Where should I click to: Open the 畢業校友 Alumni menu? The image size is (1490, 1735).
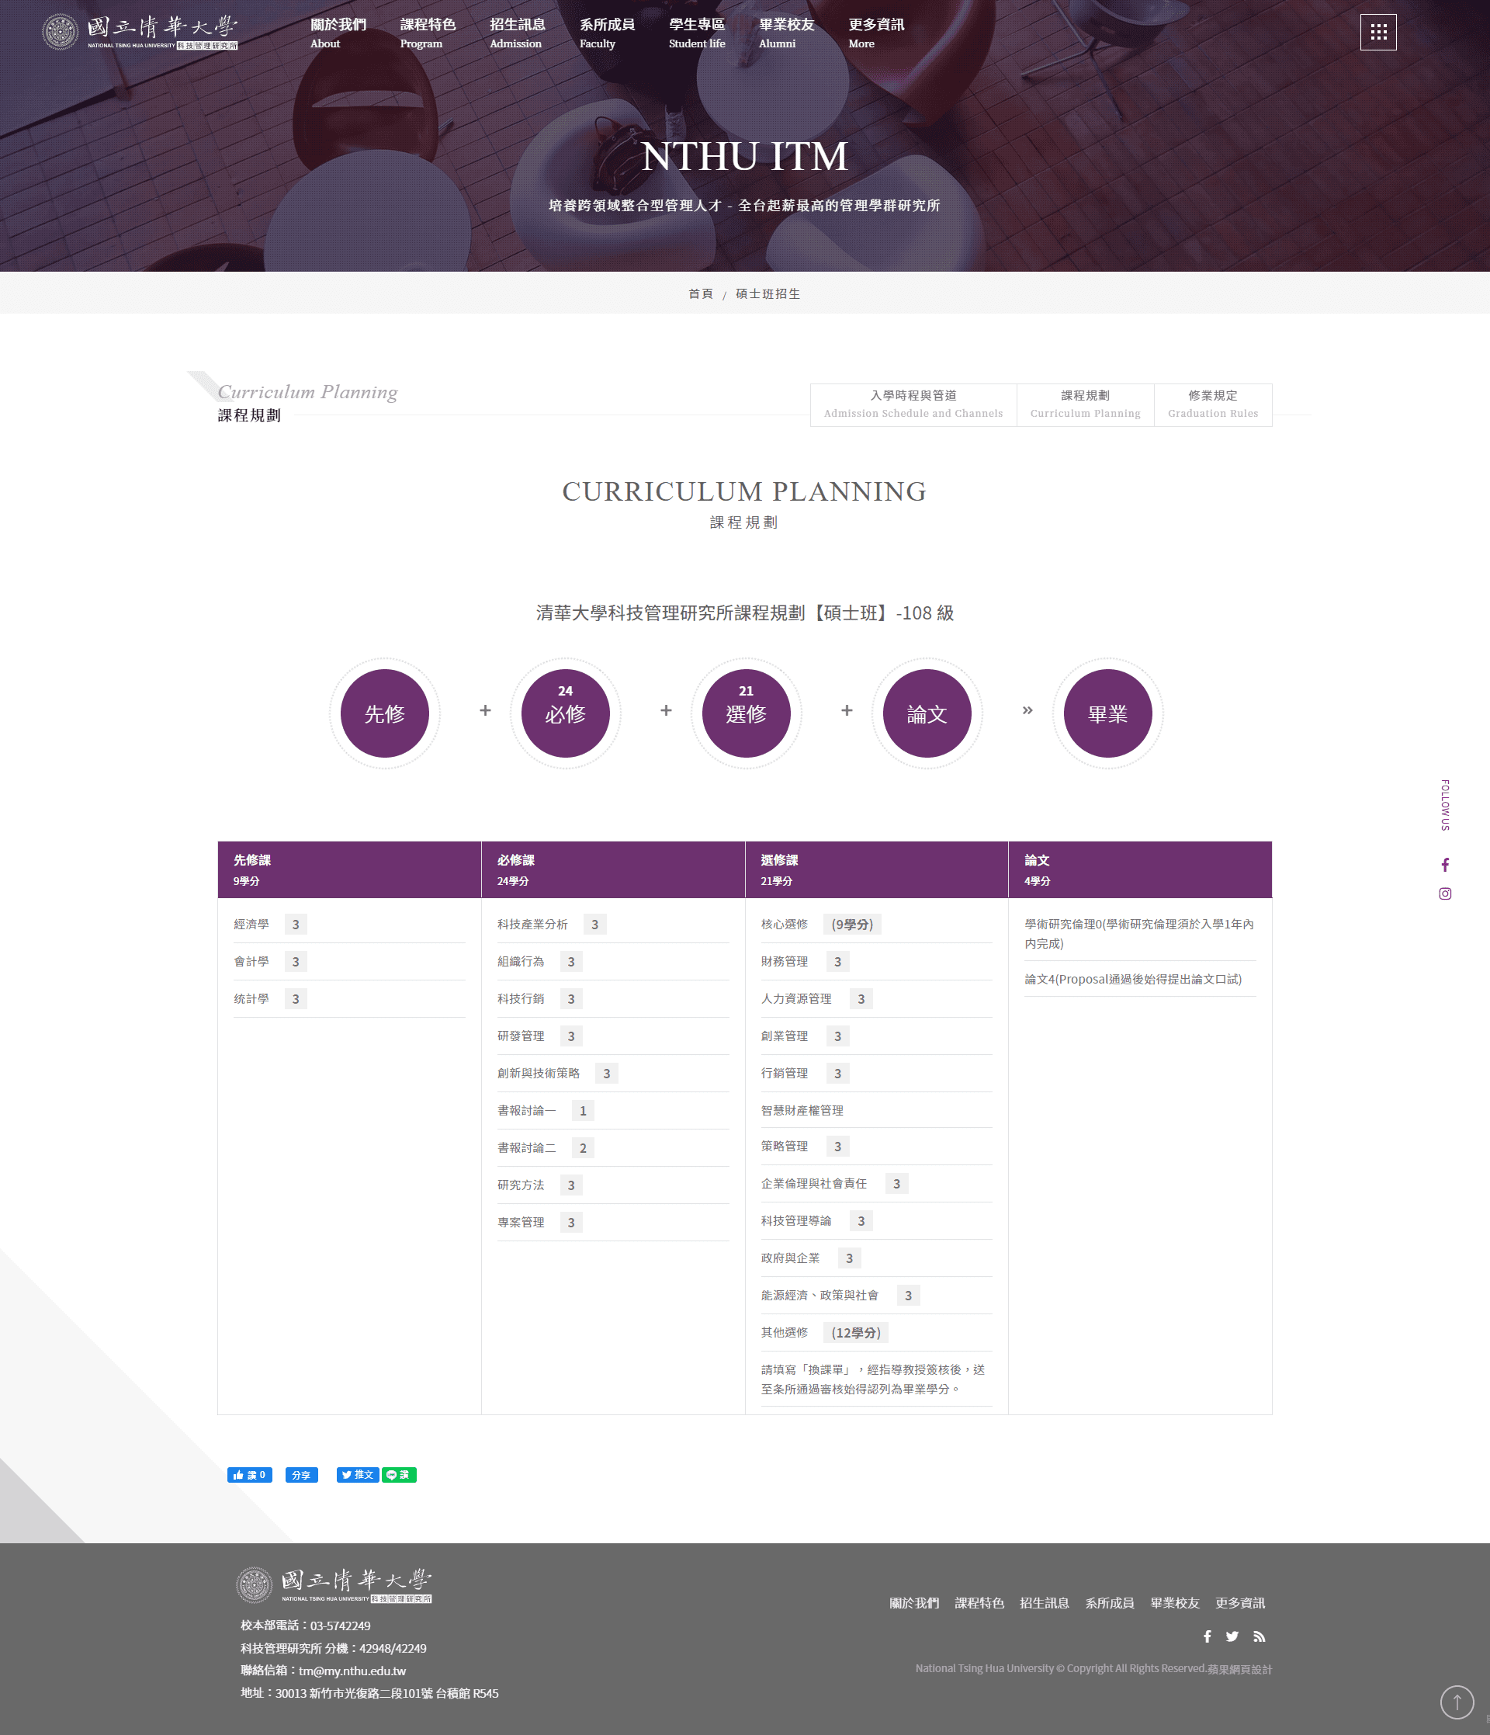click(787, 33)
